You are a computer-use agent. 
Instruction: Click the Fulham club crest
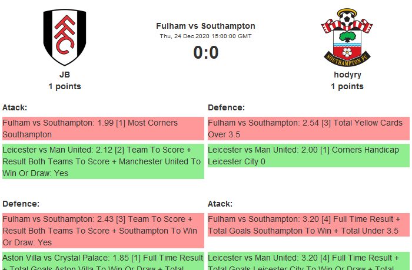pyautogui.click(x=65, y=38)
